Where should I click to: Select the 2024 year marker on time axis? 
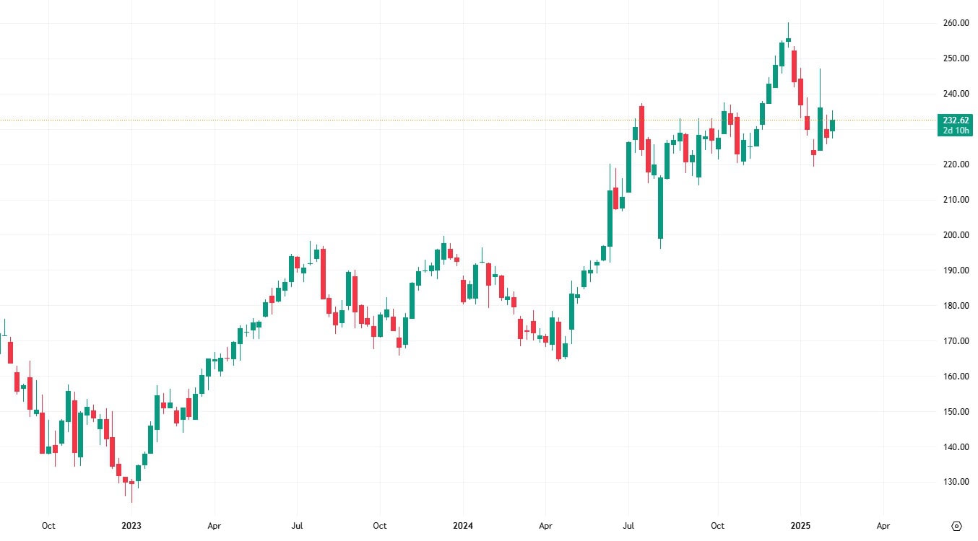(462, 527)
